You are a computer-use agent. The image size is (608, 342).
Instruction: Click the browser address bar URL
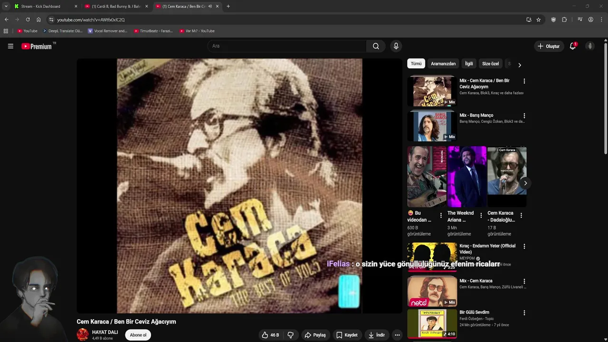[x=91, y=19]
